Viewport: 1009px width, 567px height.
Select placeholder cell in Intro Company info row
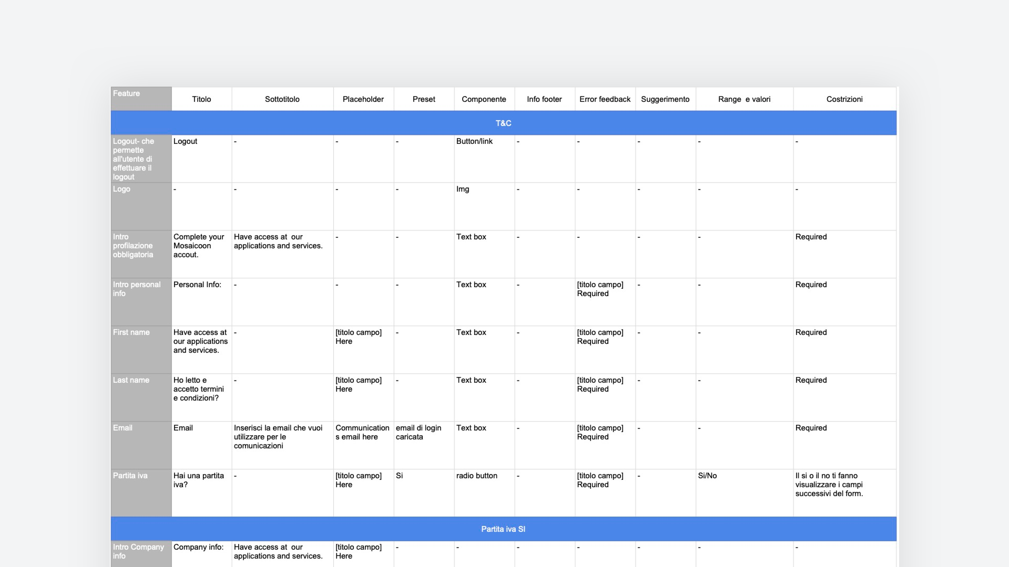364,554
